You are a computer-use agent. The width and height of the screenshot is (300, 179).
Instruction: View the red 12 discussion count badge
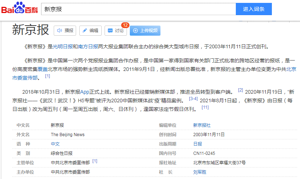pos(125,25)
